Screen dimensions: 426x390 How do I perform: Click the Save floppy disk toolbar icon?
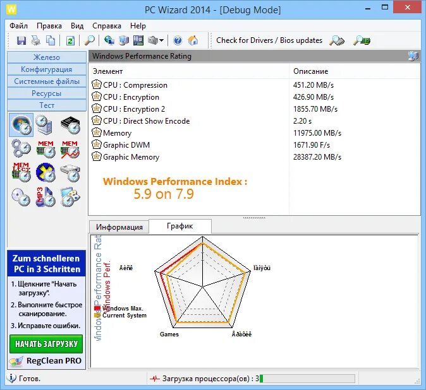click(x=21, y=40)
